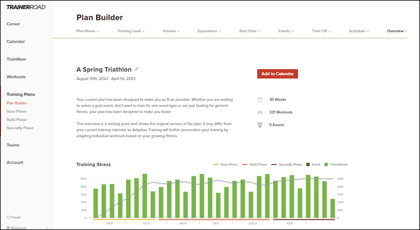Click the pencil edit icon beside plan name
The height and width of the screenshot is (230, 420).
(x=137, y=69)
